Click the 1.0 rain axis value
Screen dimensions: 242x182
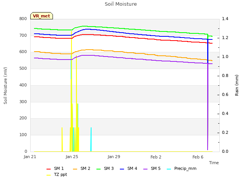coord(225,56)
